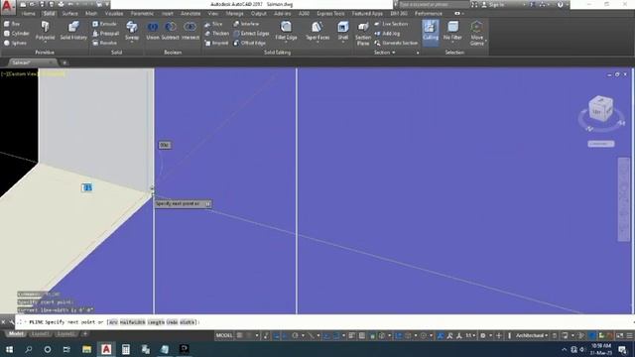Open the Windows notification center

622,349
